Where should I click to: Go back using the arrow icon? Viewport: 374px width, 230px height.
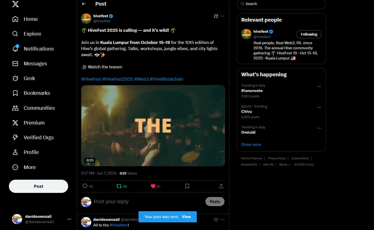tap(84, 4)
